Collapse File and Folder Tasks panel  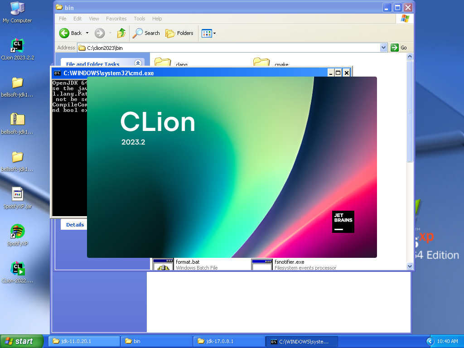pos(138,63)
